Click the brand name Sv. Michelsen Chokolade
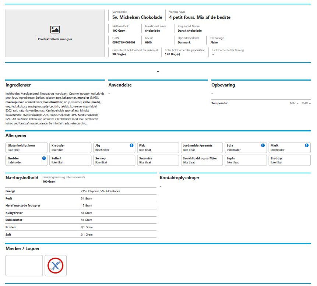Viewport: 317px width, 286px height. [x=137, y=17]
